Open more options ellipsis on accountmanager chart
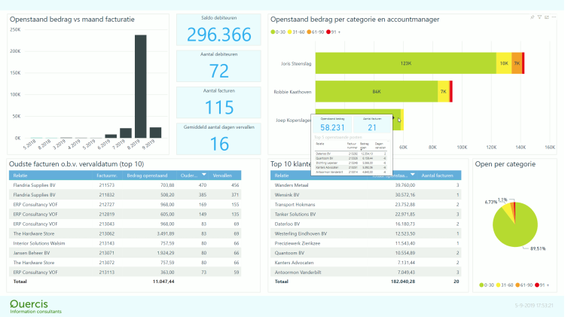Viewport: 565px width, 317px height. point(554,17)
